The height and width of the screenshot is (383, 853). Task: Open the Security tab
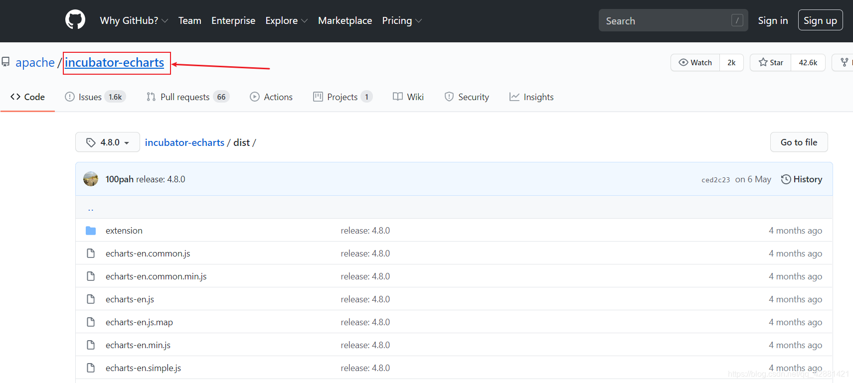(467, 97)
